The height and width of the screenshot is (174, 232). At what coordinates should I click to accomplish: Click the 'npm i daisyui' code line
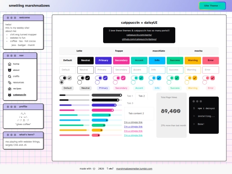click(x=206, y=108)
